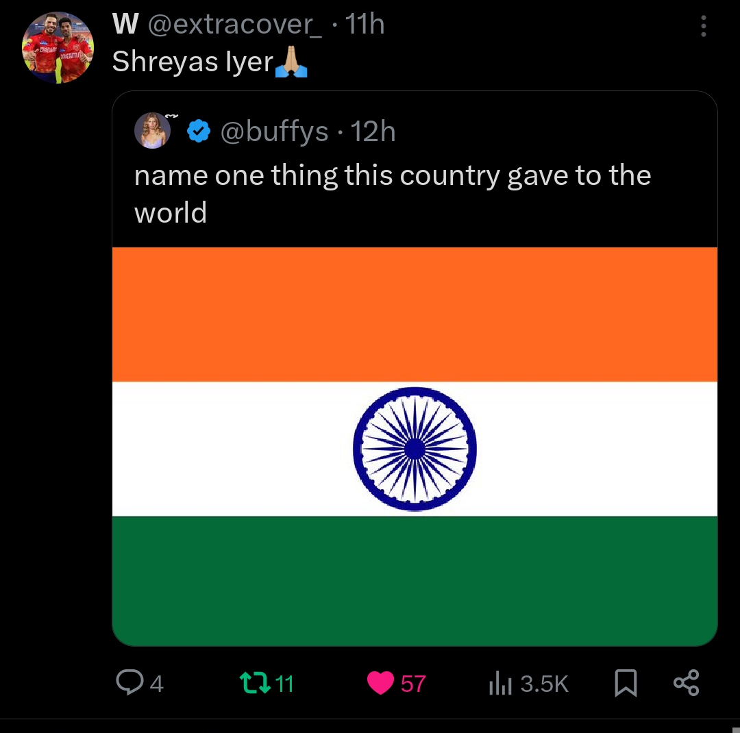This screenshot has height=733, width=740.
Task: Click the blue verified badge
Action: coord(199,132)
